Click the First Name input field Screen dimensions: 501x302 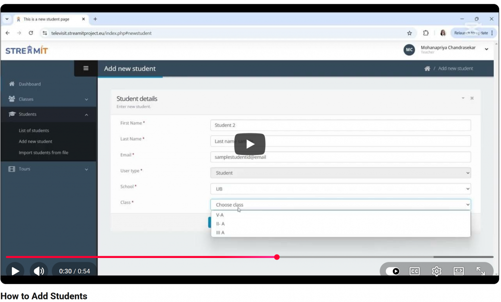(340, 125)
